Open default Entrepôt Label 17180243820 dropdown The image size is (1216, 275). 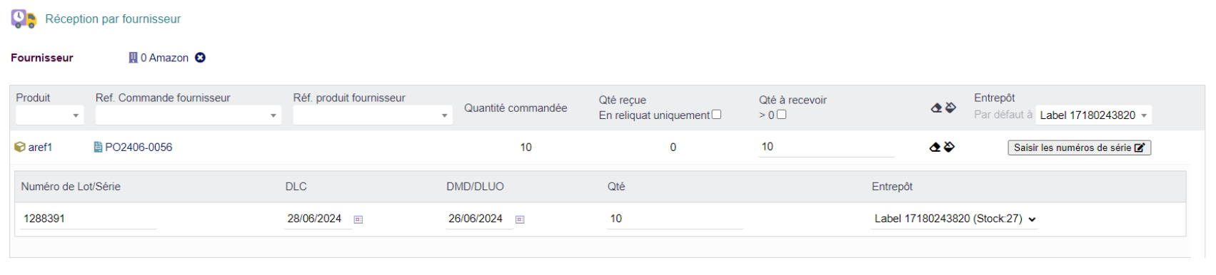click(1093, 115)
